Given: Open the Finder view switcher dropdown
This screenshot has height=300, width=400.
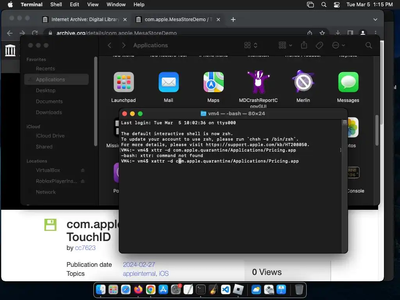Looking at the screenshot, I should [251, 45].
